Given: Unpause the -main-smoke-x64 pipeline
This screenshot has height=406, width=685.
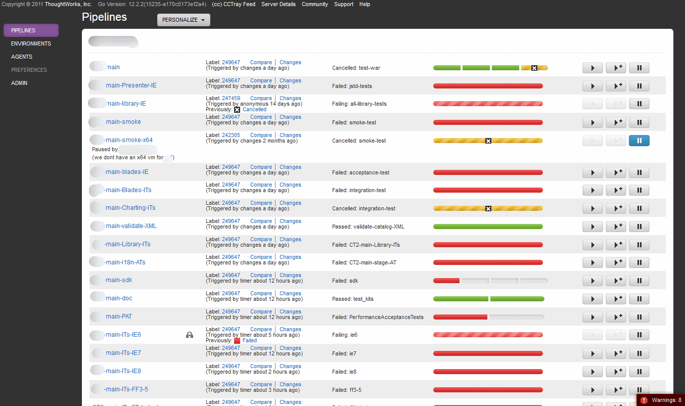Looking at the screenshot, I should (639, 141).
